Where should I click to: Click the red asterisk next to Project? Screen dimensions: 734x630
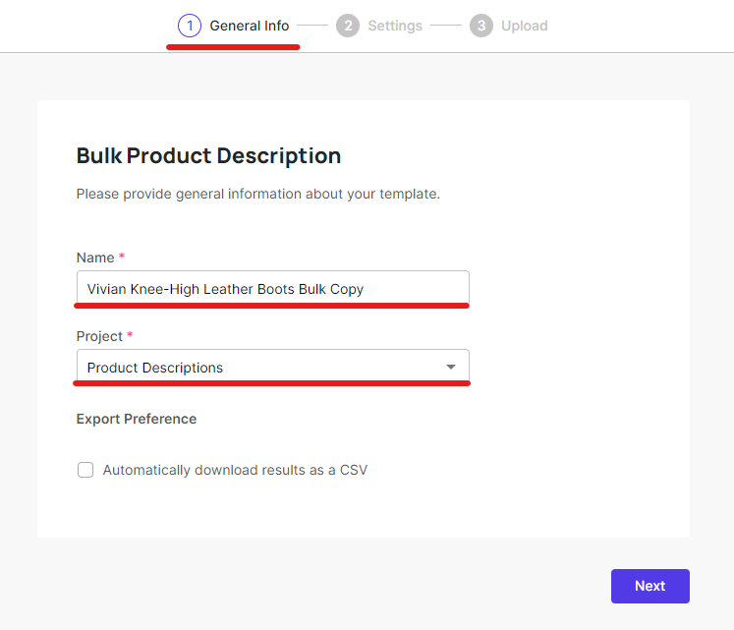point(130,336)
